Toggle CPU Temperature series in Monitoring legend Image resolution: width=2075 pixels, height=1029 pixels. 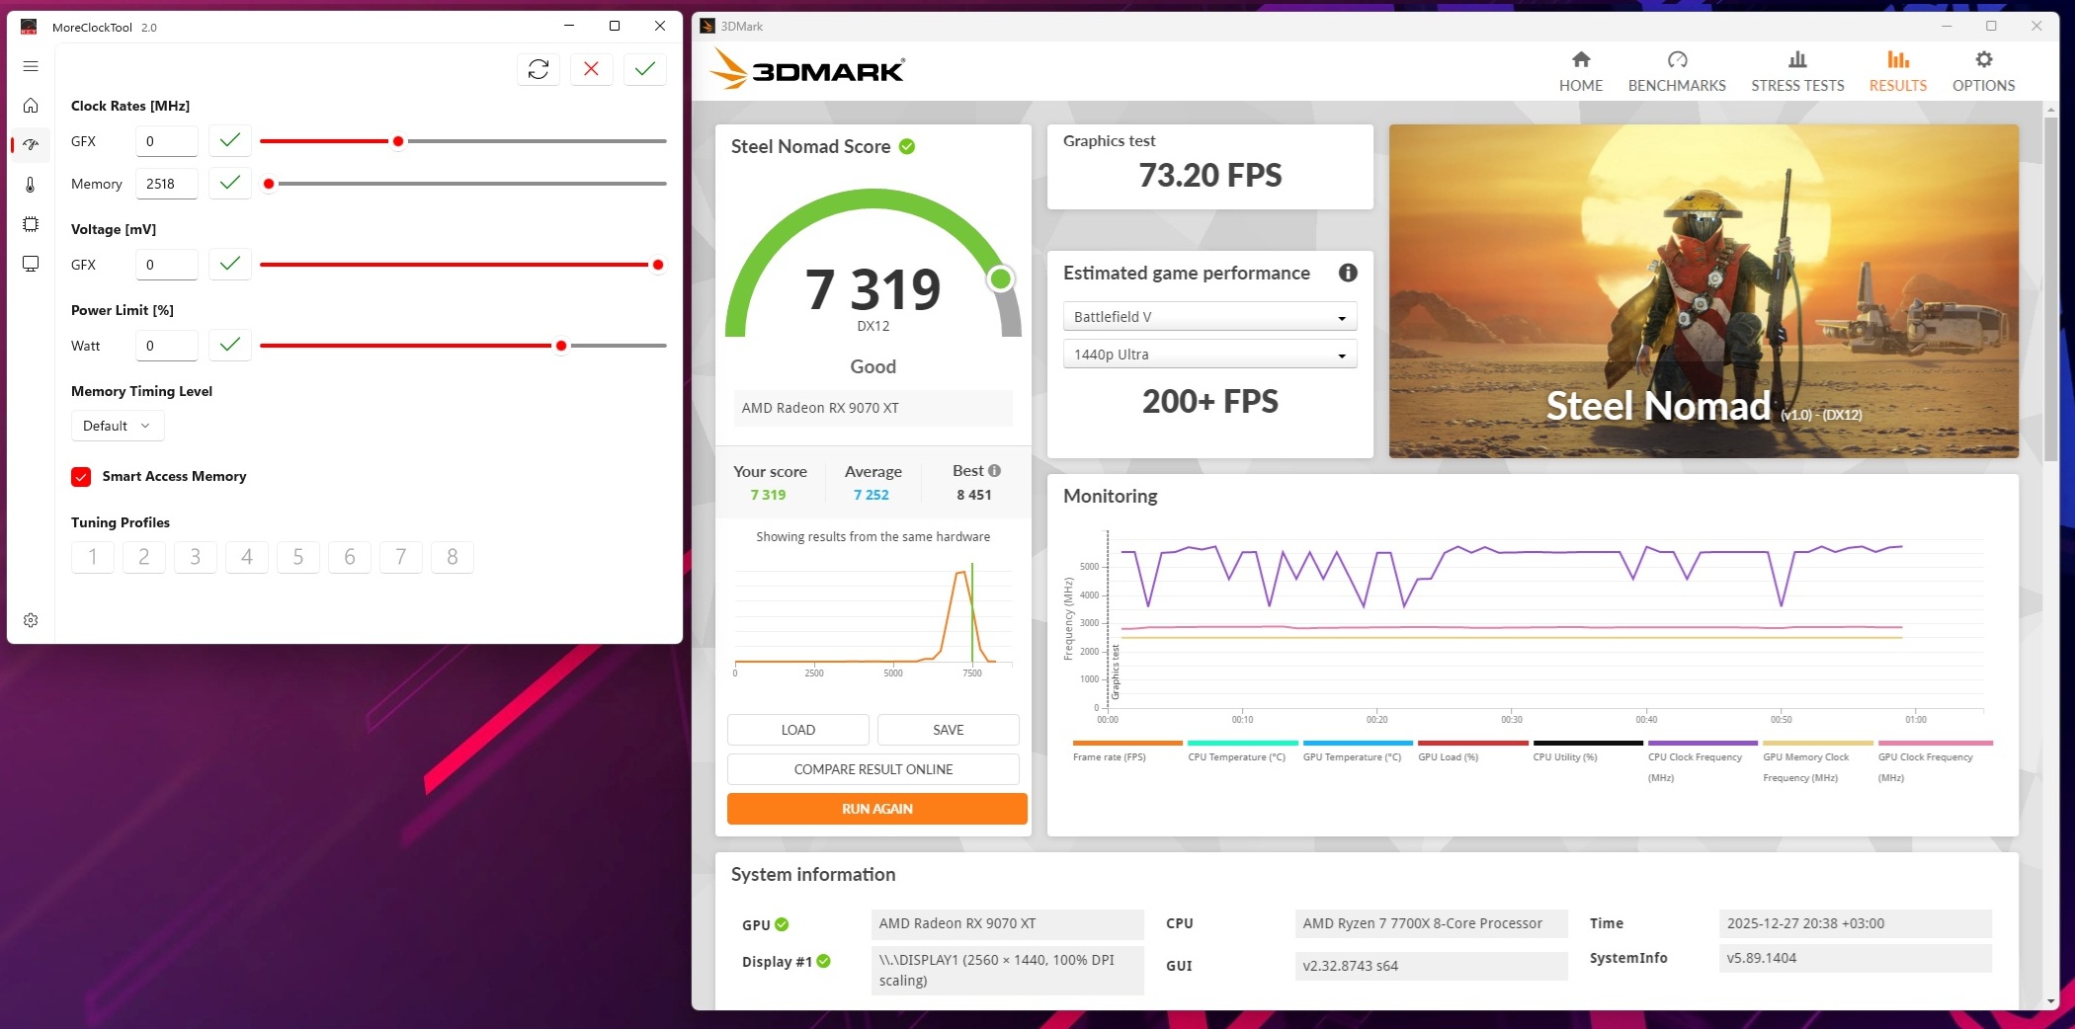pyautogui.click(x=1242, y=751)
